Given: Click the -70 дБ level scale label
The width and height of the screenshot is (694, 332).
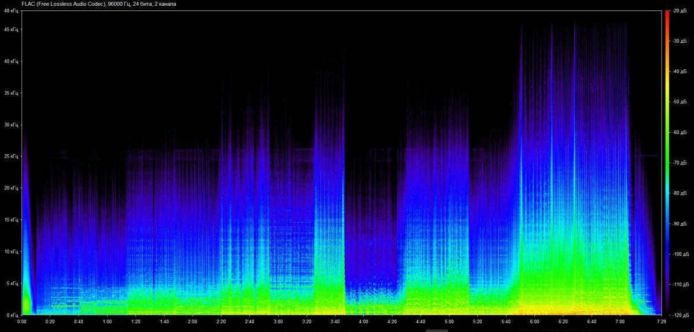Looking at the screenshot, I should coord(680,163).
